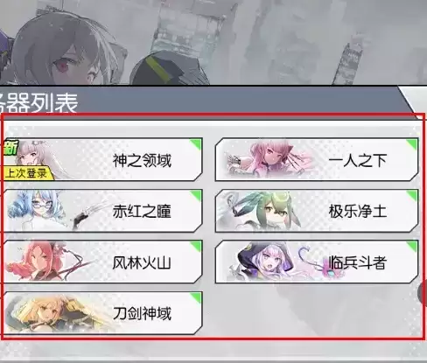Open the 刀剑神域 server
427x363 pixels.
coord(102,313)
